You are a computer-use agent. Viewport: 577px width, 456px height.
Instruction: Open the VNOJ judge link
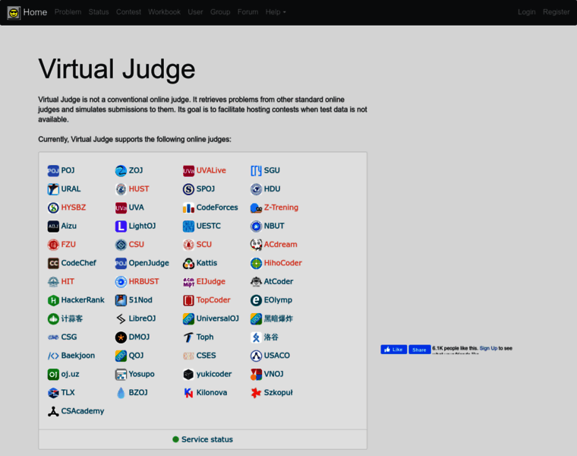[x=273, y=374]
